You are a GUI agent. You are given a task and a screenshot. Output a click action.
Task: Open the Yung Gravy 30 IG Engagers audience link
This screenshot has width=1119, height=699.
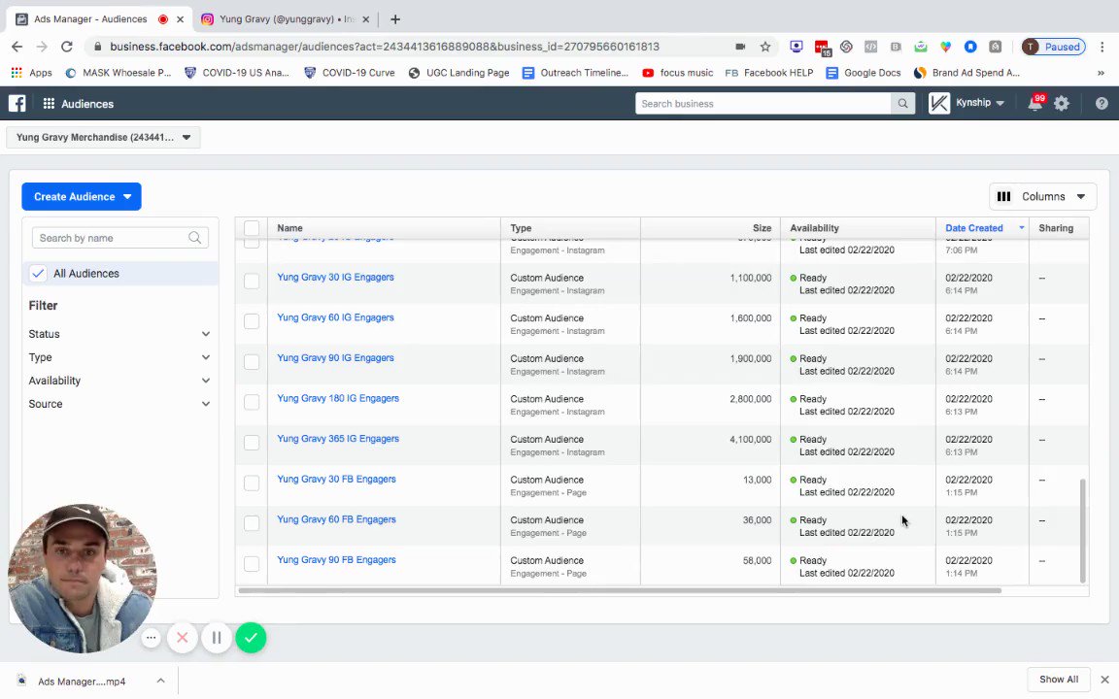tap(335, 277)
